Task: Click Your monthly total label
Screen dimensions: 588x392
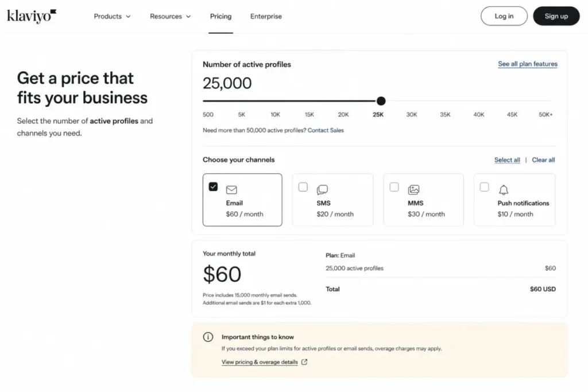Action: [229, 253]
